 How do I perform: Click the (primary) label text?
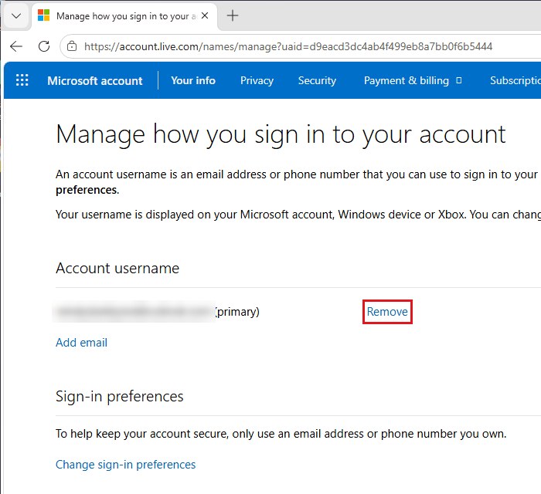[237, 312]
